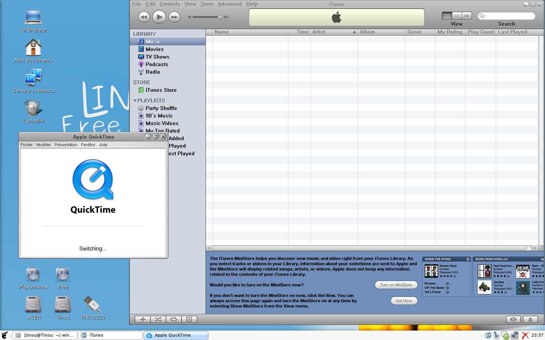The image size is (545, 340).
Task: Sort tracks by the Genre column
Action: [x=420, y=32]
